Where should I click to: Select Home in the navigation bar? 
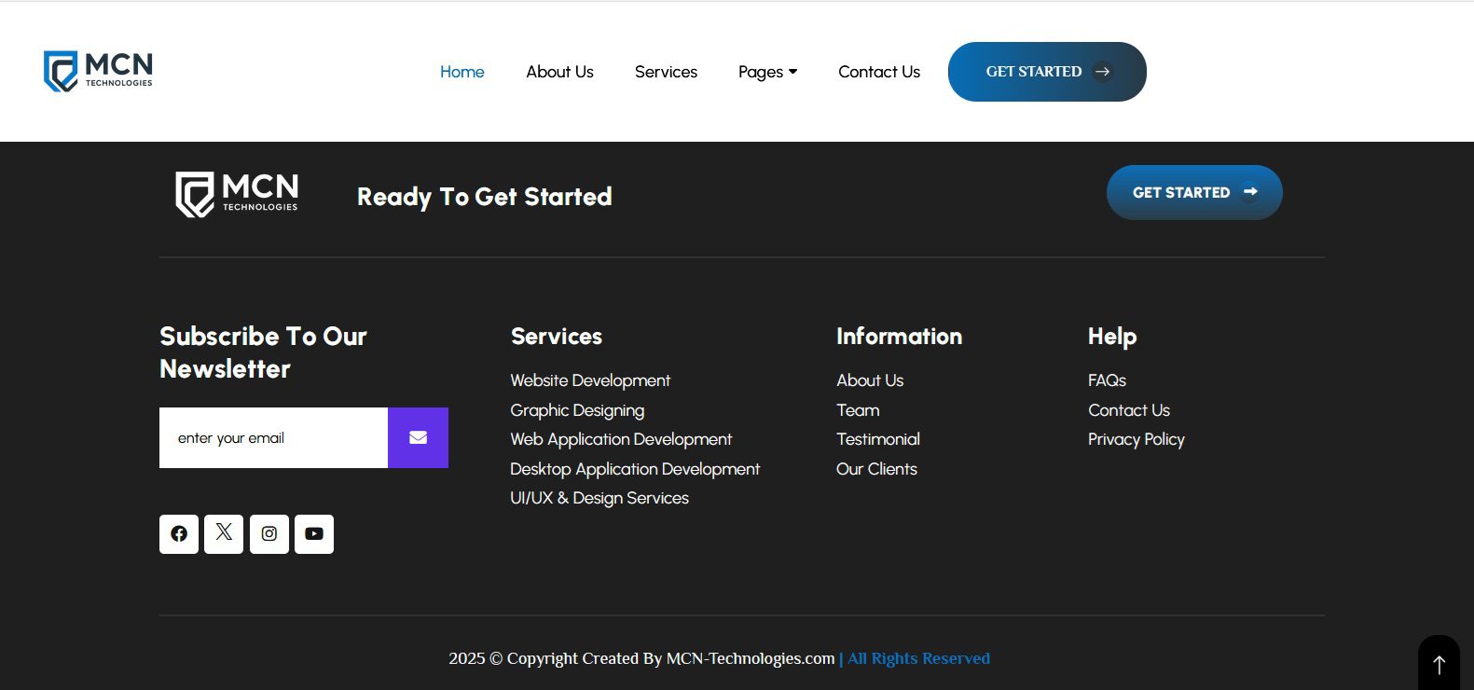coord(461,72)
